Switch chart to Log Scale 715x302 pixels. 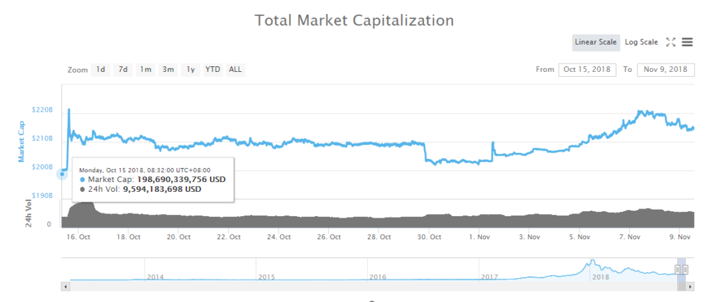coord(641,42)
